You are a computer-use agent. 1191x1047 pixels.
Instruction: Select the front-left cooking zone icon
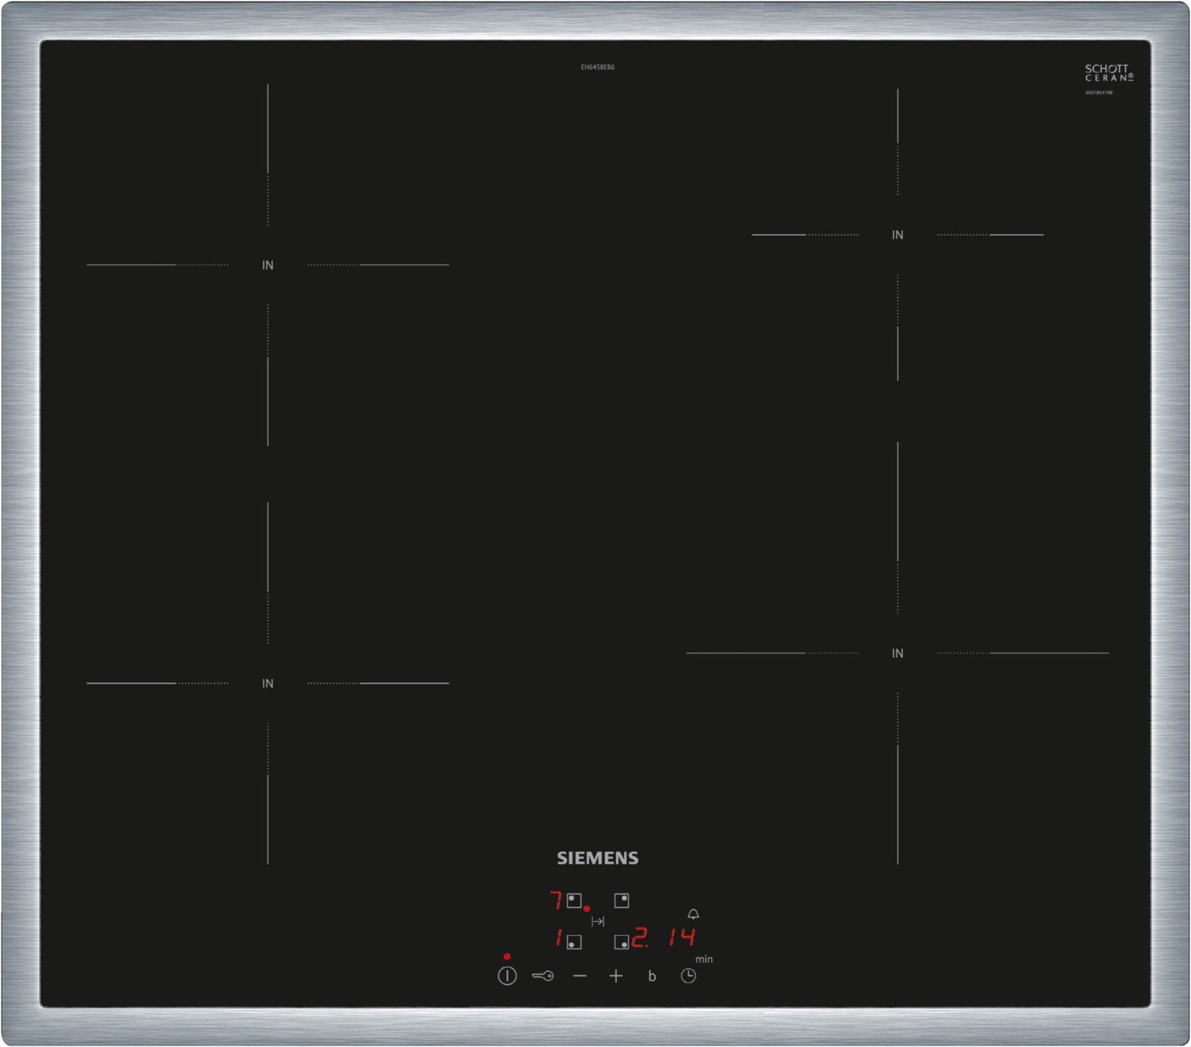pyautogui.click(x=574, y=941)
